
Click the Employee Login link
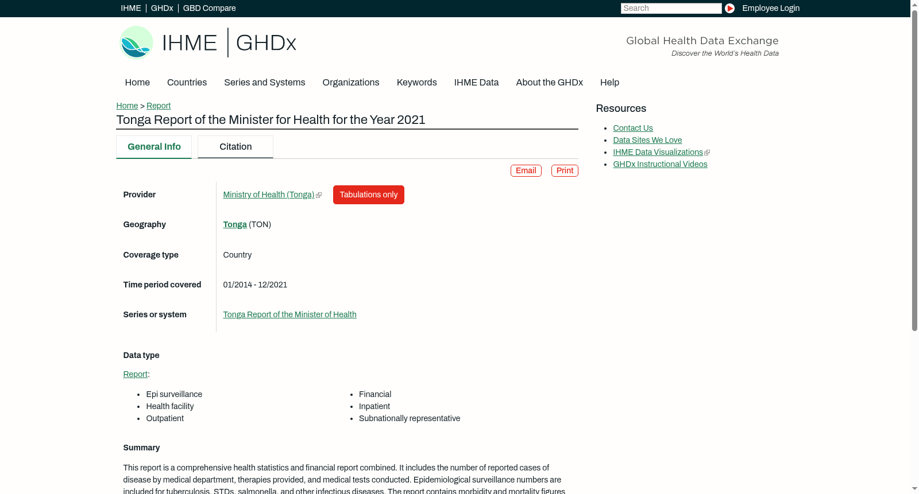point(771,9)
